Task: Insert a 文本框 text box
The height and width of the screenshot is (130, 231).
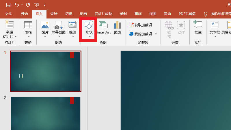Action: [x=215, y=27]
